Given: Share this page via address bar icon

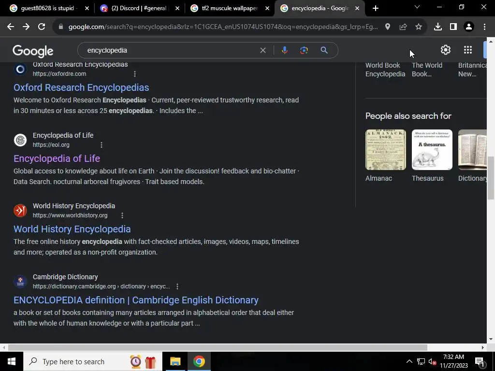Looking at the screenshot, I should tap(403, 27).
